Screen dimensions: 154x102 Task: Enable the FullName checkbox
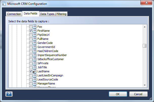pos(31,39)
